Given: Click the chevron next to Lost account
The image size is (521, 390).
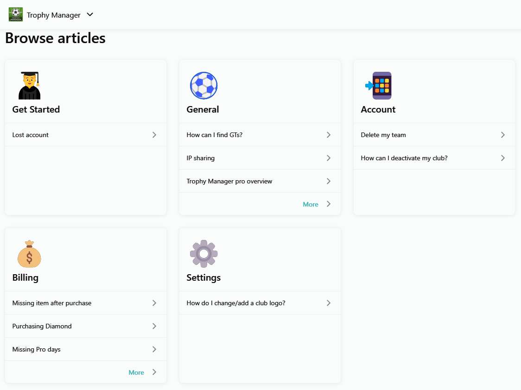Looking at the screenshot, I should (x=154, y=135).
